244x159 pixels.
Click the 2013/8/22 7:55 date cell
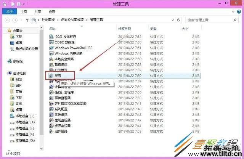130,42
